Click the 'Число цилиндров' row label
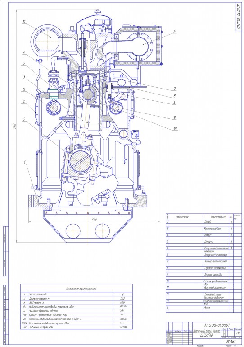The image size is (244, 347). (38, 294)
